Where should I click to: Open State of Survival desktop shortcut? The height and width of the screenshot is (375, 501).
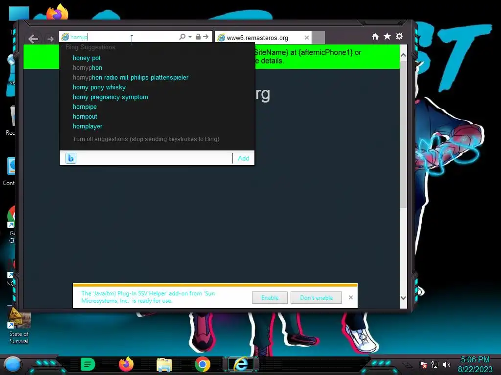click(x=19, y=326)
